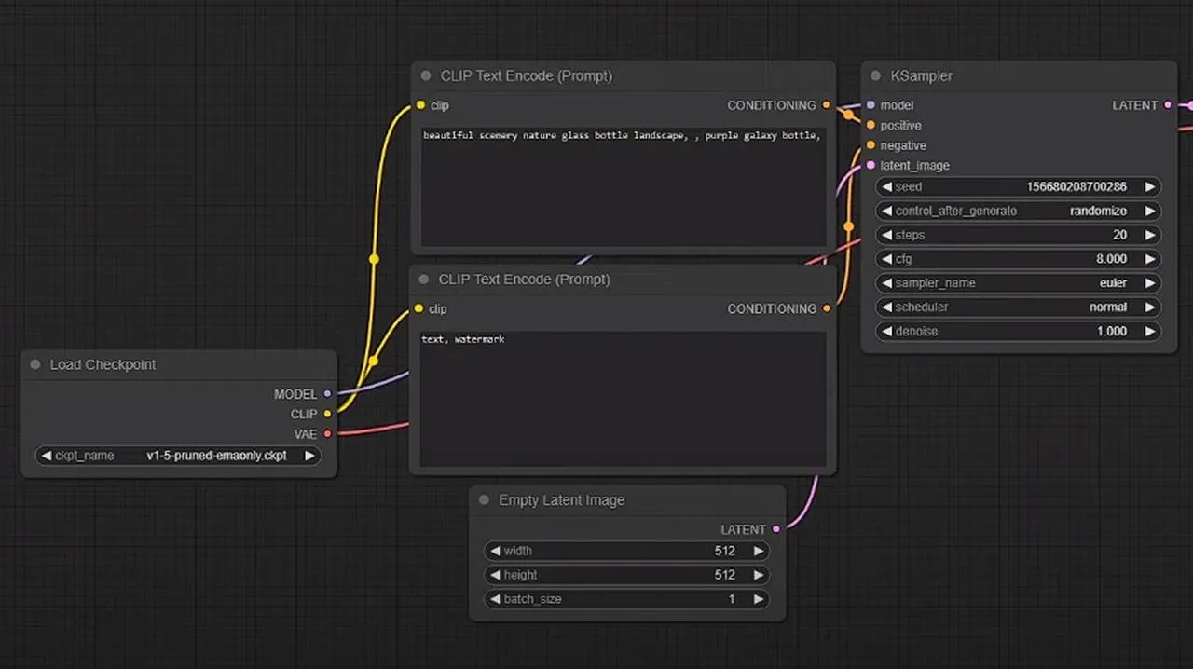Increase height with its right arrow
Viewport: 1193px width, 669px height.
(759, 575)
